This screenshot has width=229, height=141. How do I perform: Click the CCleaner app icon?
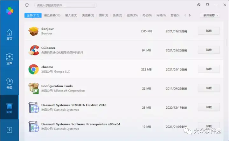click(x=34, y=50)
